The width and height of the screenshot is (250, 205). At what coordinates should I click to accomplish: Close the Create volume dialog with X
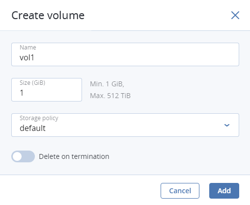coord(235,15)
